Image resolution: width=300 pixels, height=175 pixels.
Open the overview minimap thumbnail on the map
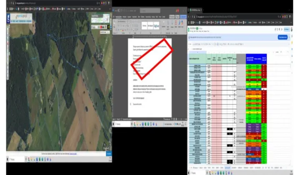tap(100, 19)
